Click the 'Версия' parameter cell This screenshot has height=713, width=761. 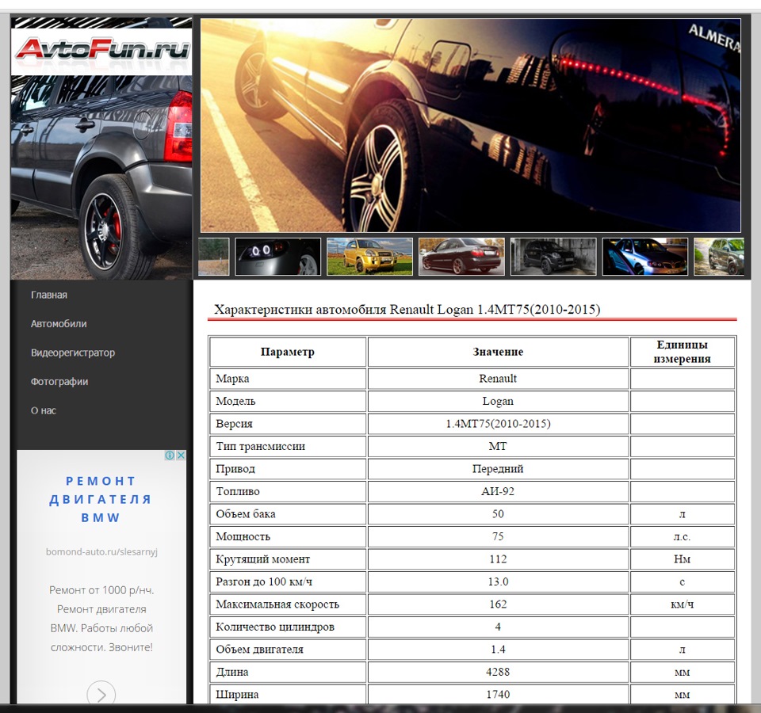click(287, 424)
